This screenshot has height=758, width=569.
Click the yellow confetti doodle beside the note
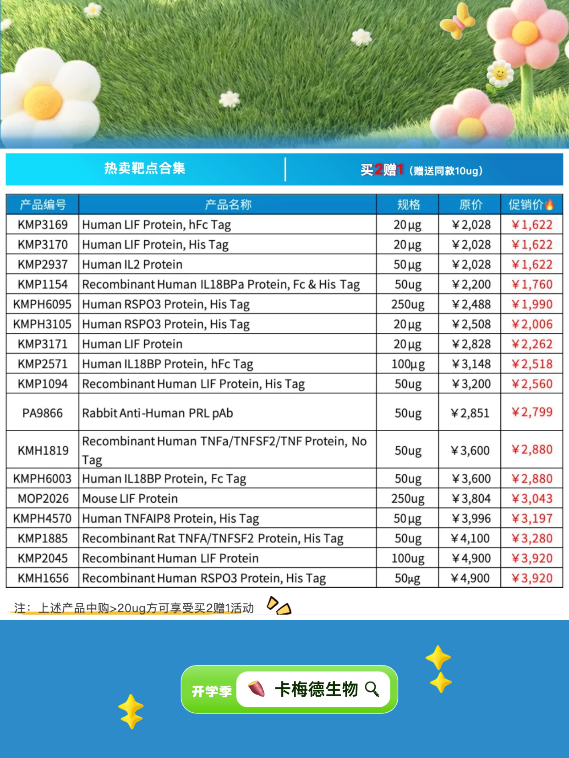(279, 606)
